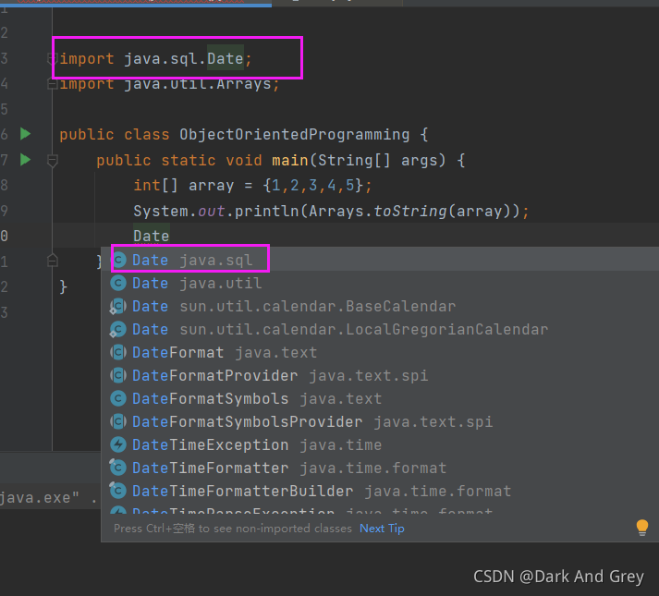Click the class closing brace
Screen dimensions: 659x596
(63, 287)
